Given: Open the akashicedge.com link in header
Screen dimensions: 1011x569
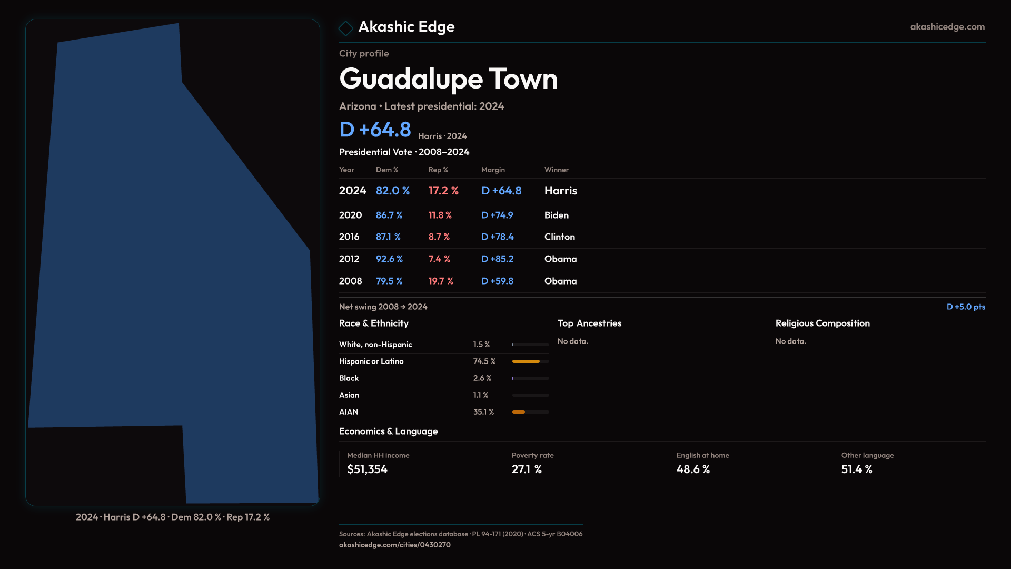Looking at the screenshot, I should coord(947,27).
